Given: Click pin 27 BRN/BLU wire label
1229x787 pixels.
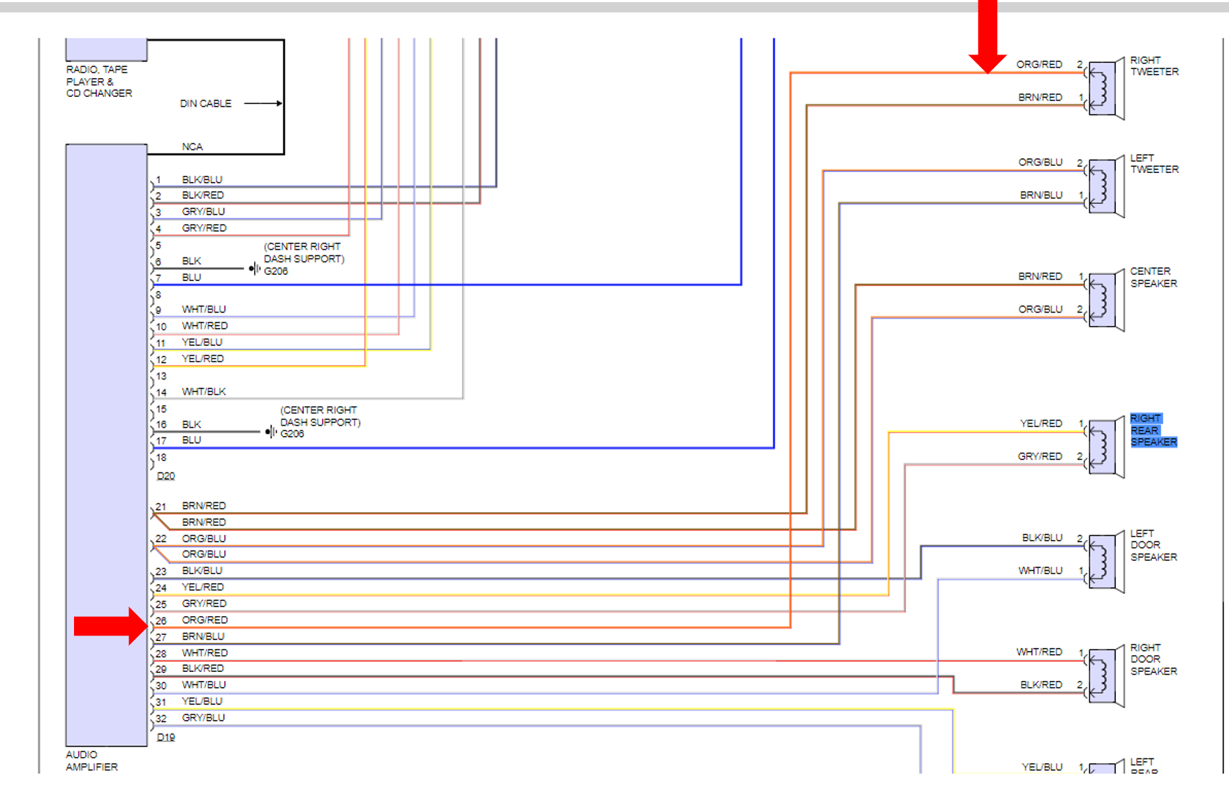Looking at the screenshot, I should pyautogui.click(x=203, y=636).
